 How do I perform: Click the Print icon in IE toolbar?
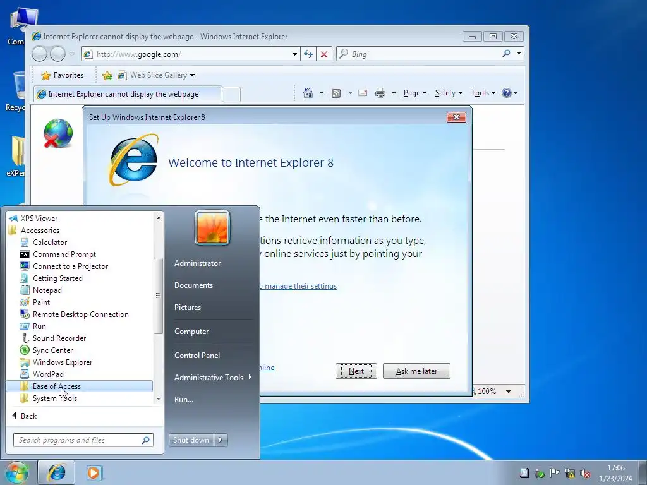(380, 93)
